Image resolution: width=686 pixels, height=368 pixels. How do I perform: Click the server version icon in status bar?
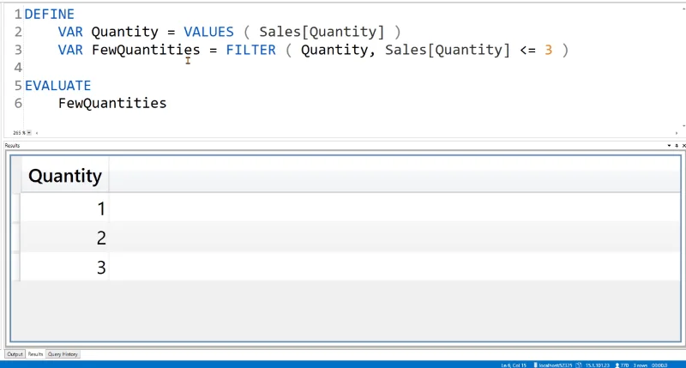[x=578, y=365]
